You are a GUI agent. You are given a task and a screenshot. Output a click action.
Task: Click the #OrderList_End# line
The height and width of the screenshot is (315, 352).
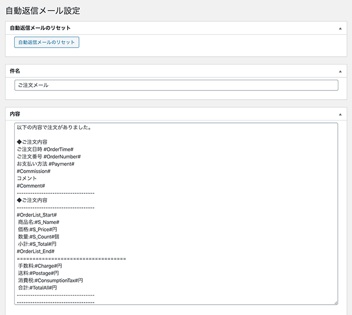click(36, 251)
